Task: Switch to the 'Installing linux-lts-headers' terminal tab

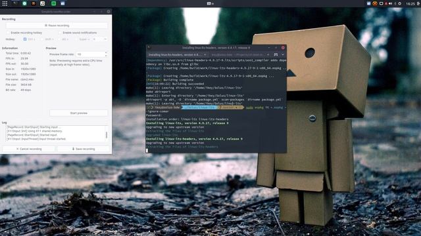Action: (177, 54)
